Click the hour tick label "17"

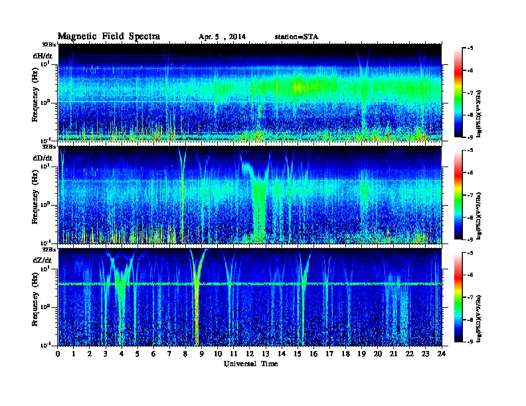click(329, 354)
